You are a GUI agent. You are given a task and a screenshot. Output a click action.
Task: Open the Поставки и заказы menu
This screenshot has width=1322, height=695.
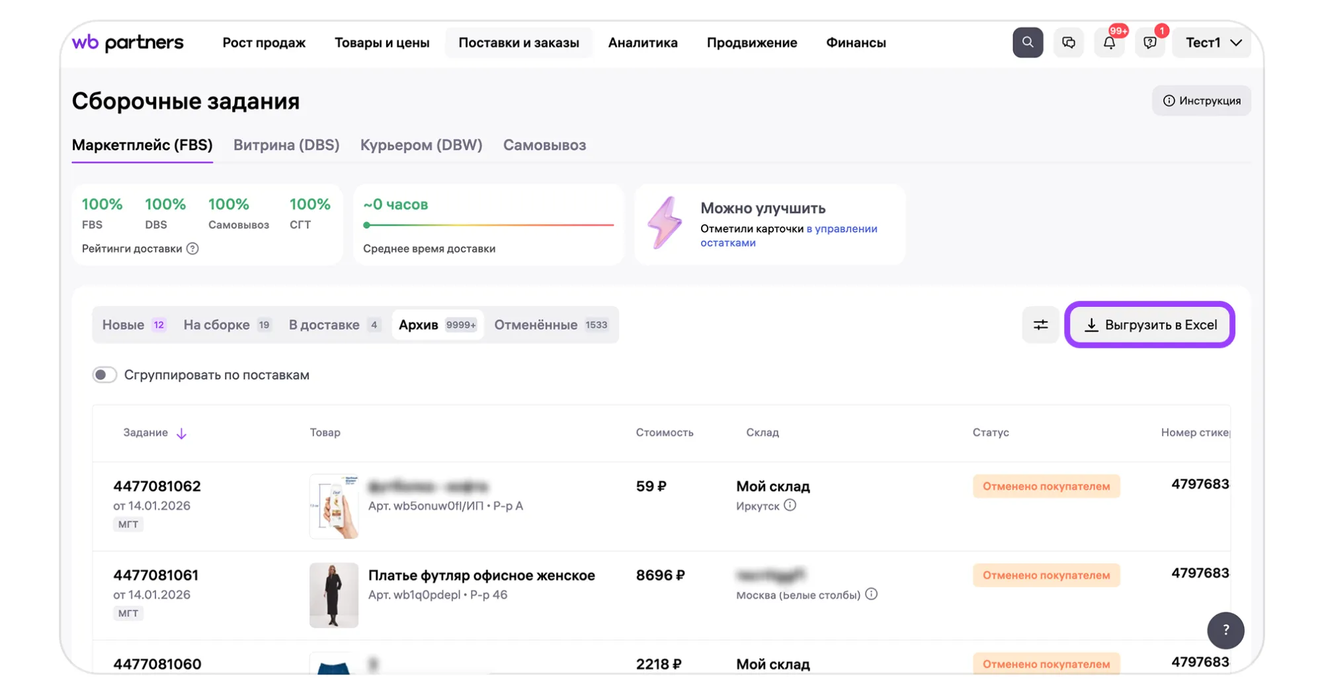point(518,43)
